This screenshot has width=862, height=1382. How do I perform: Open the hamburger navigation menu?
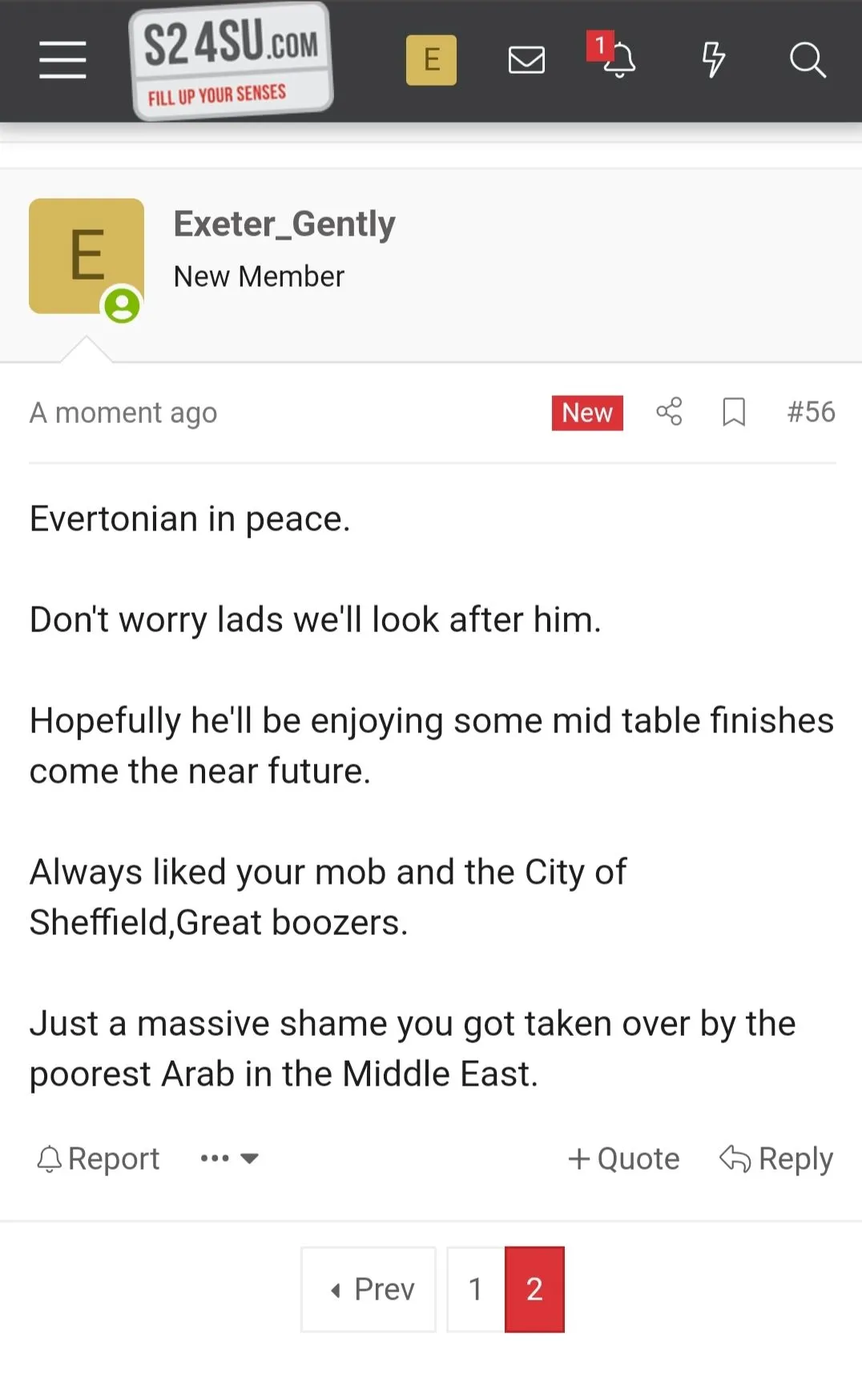click(62, 60)
